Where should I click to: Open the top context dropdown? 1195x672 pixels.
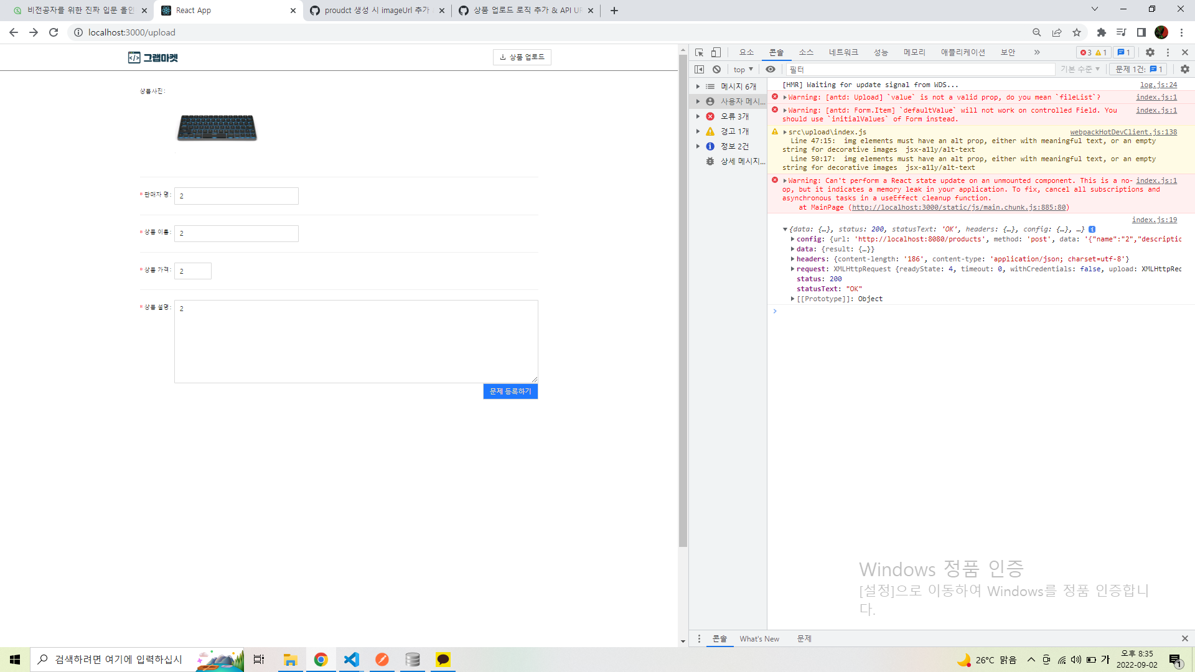coord(743,69)
